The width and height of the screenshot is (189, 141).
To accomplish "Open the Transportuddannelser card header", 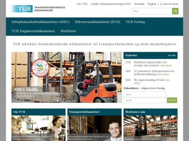I will tap(94, 112).
